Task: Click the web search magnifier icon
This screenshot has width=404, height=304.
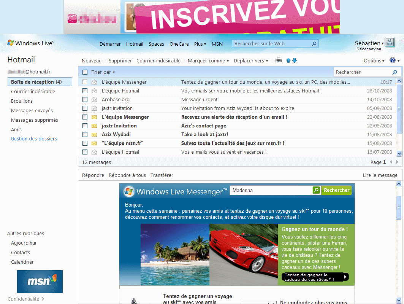Action: pyautogui.click(x=314, y=44)
